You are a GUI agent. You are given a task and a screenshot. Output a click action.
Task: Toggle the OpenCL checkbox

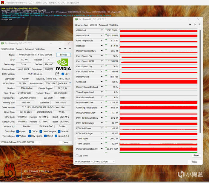coord(18,131)
